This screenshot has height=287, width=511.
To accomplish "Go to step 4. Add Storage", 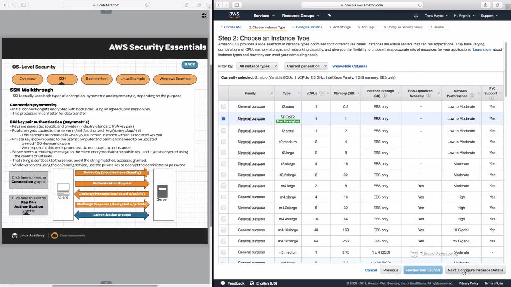I will (x=340, y=27).
